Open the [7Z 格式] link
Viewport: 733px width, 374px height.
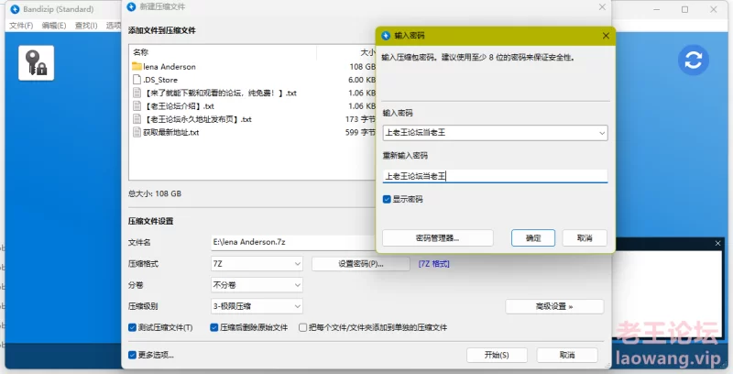click(x=433, y=264)
